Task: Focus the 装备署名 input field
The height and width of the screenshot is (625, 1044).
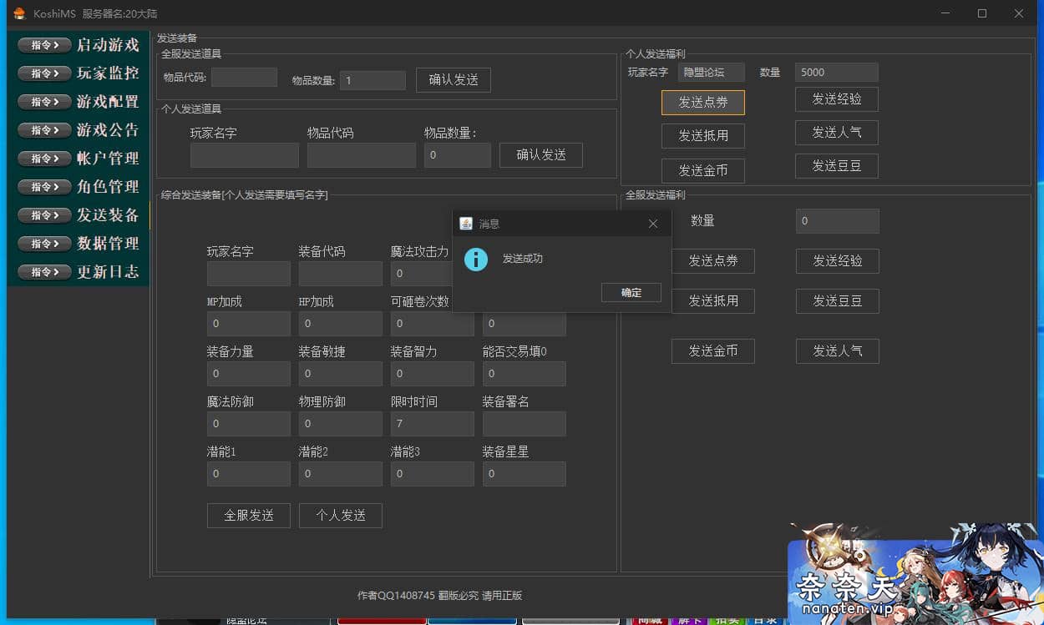Action: 525,424
